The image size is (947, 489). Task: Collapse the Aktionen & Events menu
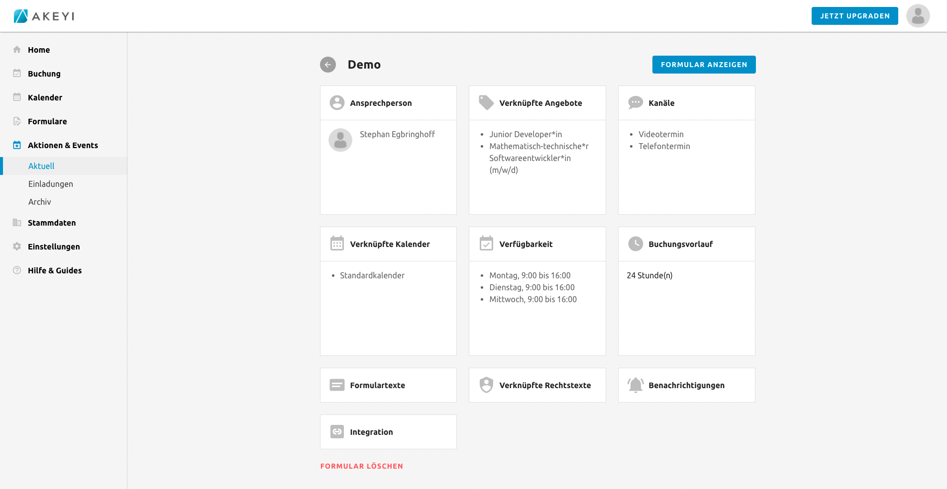point(63,145)
